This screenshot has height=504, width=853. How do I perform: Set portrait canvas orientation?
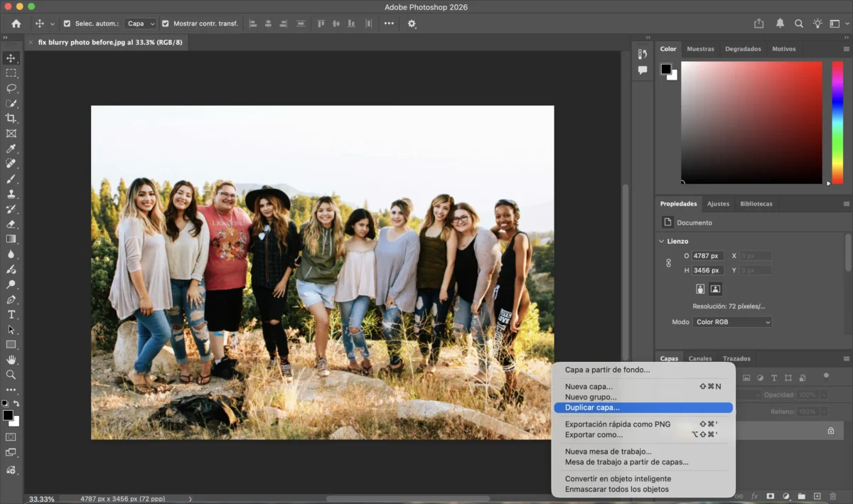(700, 289)
